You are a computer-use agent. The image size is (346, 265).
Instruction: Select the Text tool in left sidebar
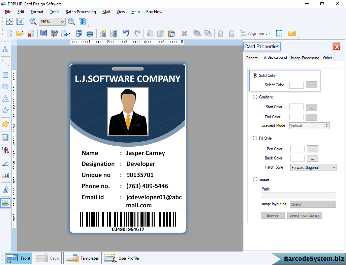coord(5,49)
